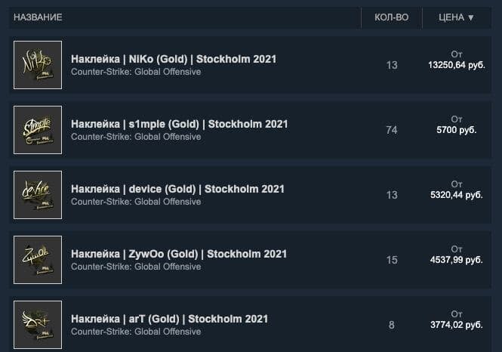Select the 3774,02 руб. price of arT

[x=457, y=325]
